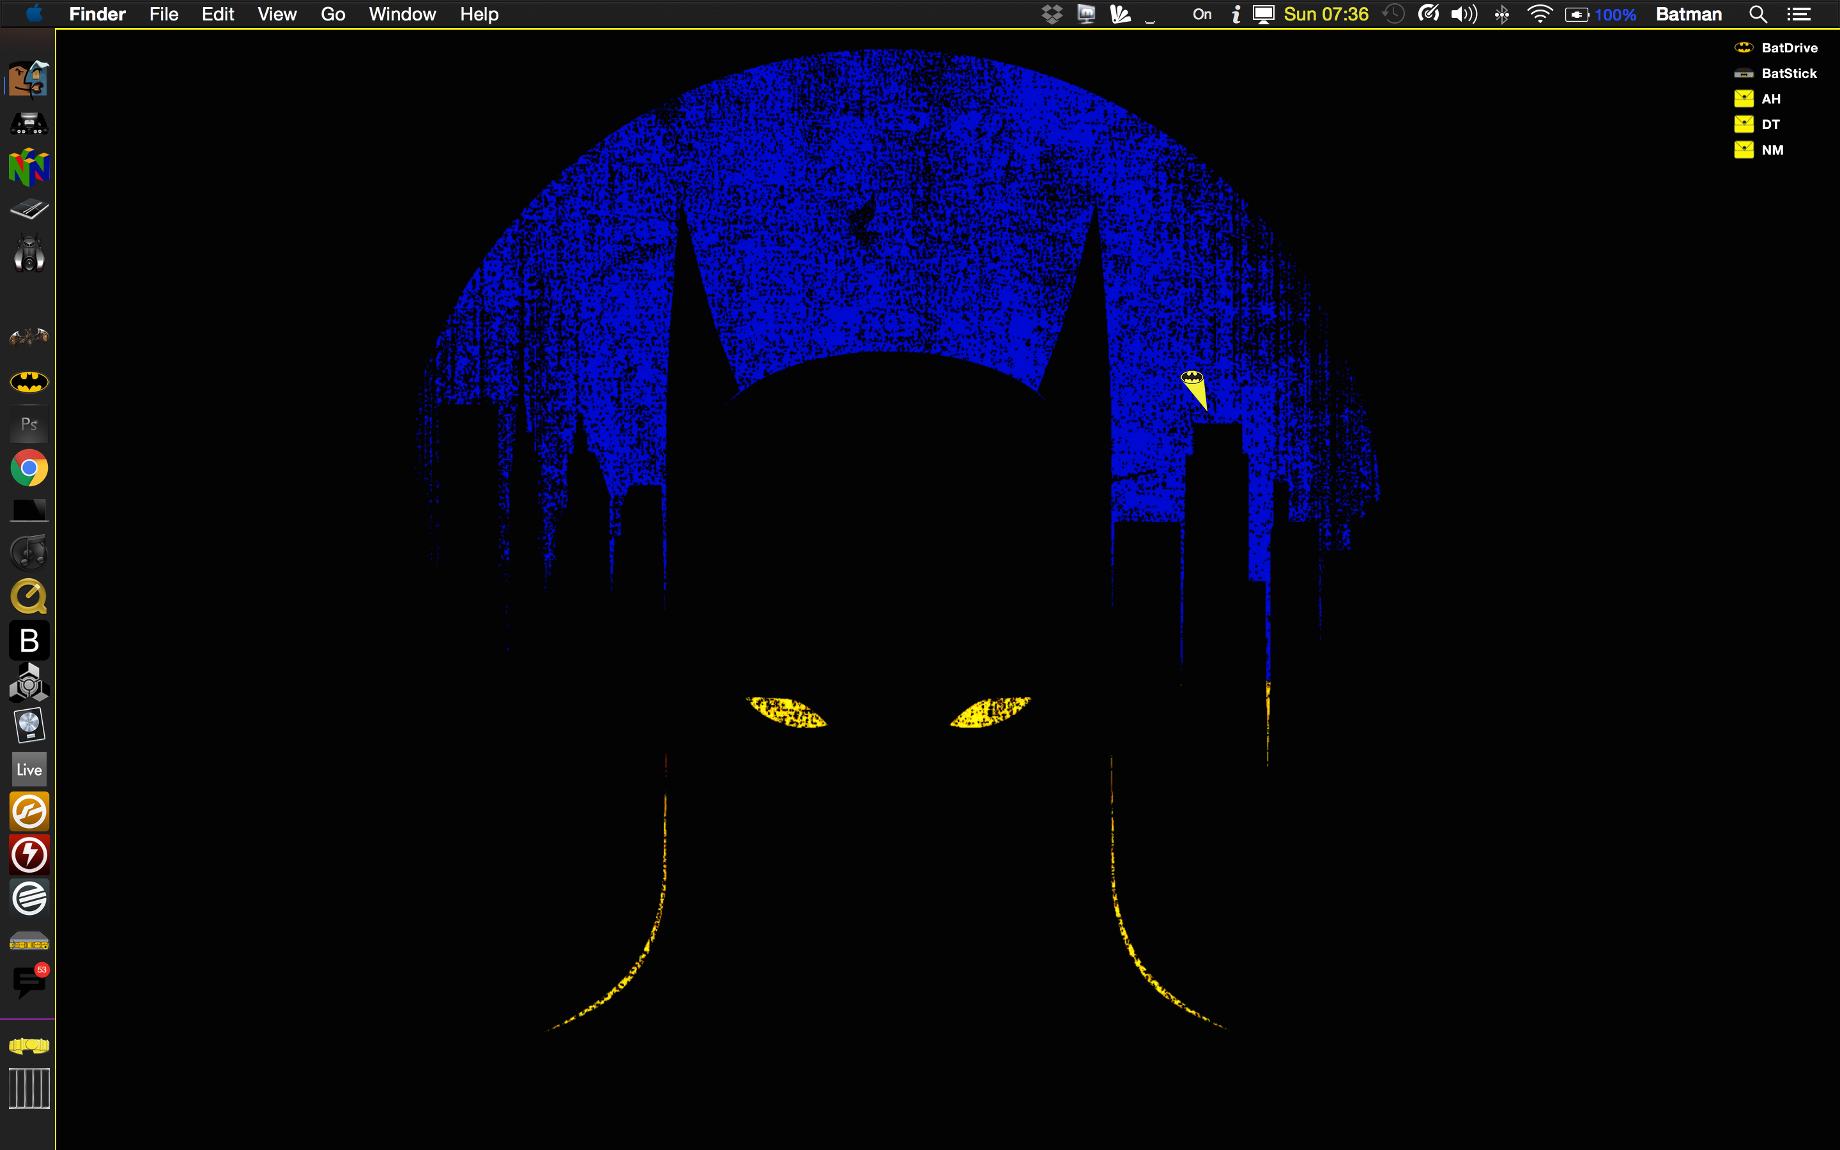Open the Dropbox menu bar dropdown
Screen dimensions: 1840x1150
[1052, 15]
